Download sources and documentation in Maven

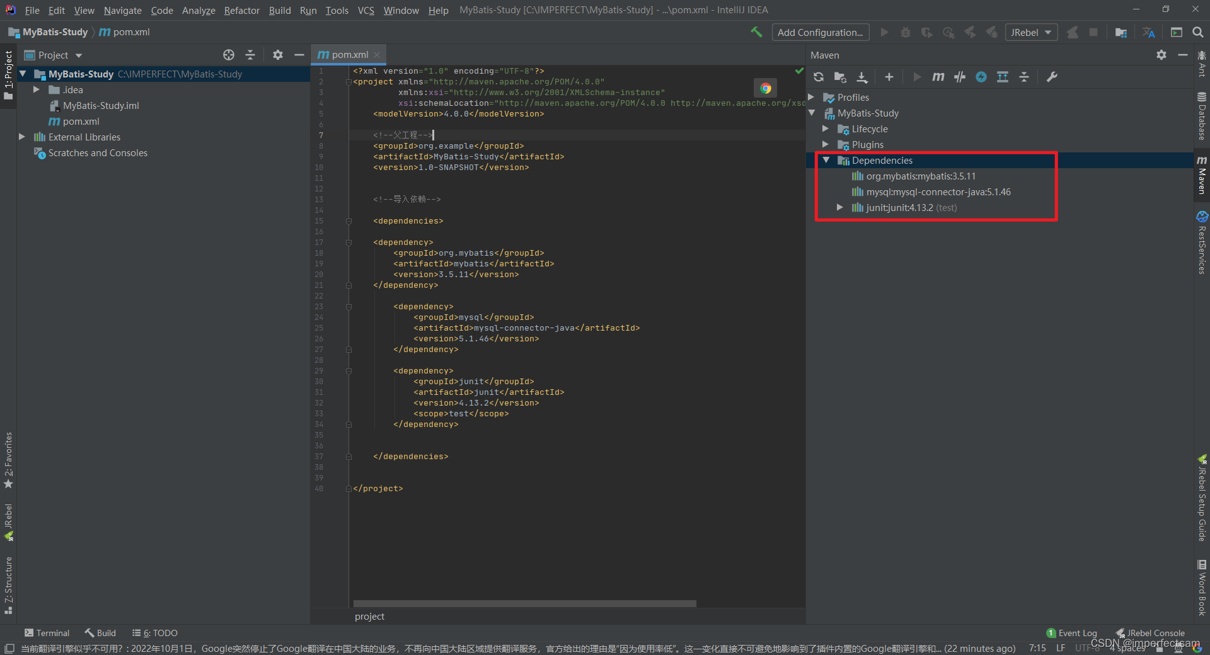[x=862, y=77]
